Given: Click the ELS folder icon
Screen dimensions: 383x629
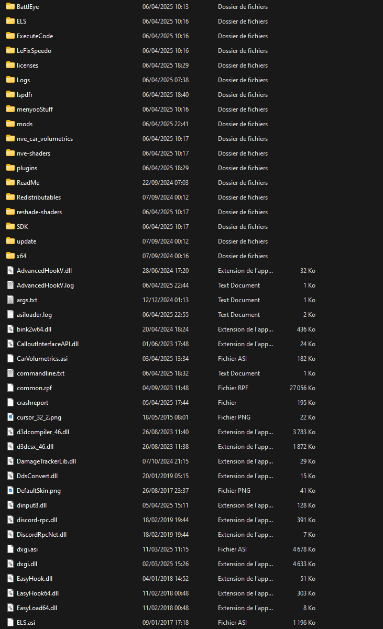Looking at the screenshot, I should (x=10, y=21).
